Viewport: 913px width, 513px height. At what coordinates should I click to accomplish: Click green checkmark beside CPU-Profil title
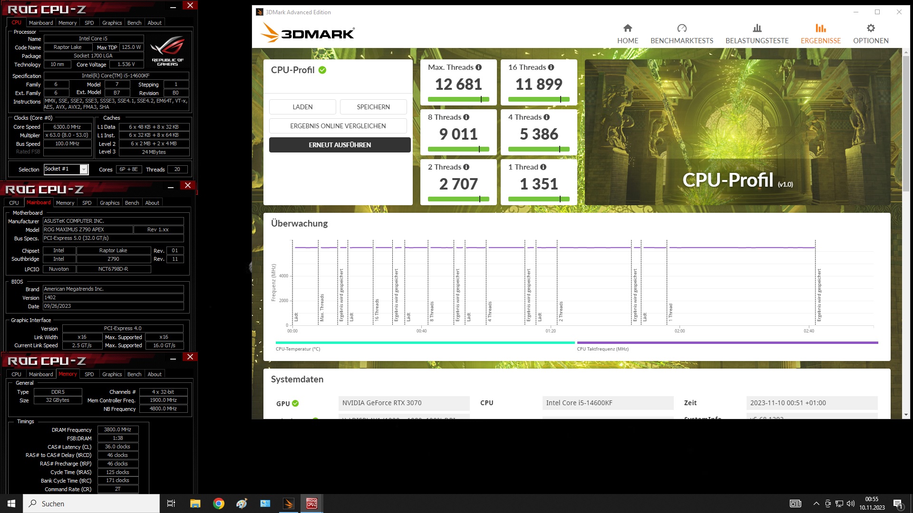coord(322,70)
